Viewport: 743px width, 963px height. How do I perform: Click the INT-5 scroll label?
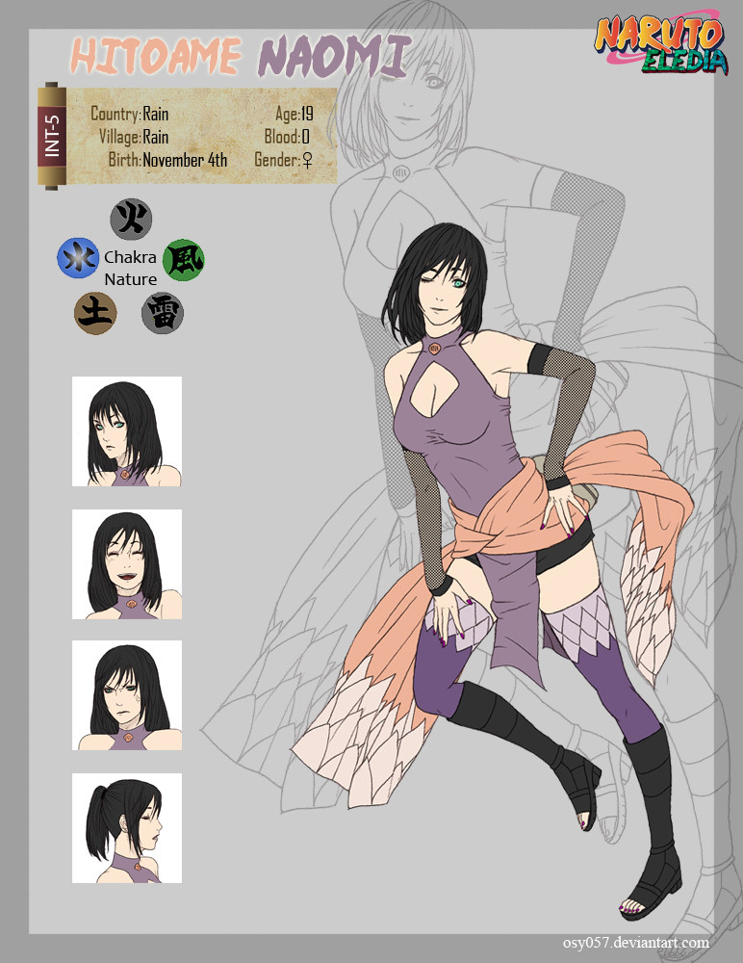point(52,136)
